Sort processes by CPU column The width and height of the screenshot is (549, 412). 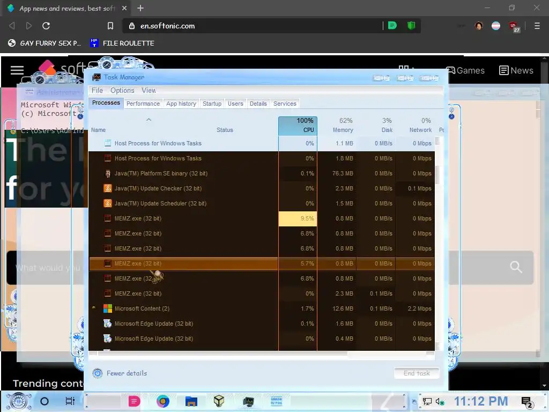(298, 126)
